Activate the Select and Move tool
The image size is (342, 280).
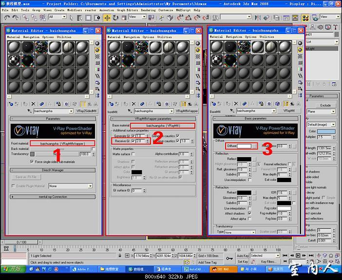tap(107, 18)
